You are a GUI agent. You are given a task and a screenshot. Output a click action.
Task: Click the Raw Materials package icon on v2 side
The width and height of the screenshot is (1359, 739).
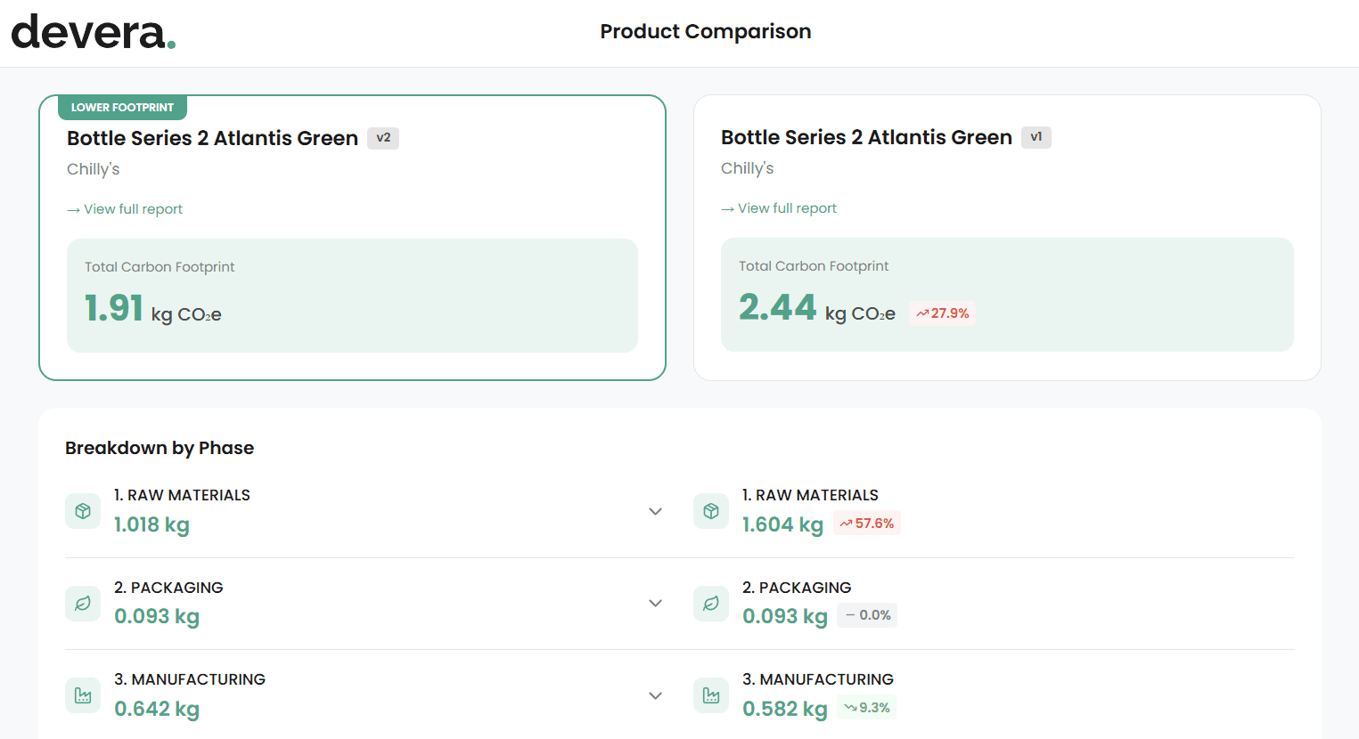[x=82, y=511]
